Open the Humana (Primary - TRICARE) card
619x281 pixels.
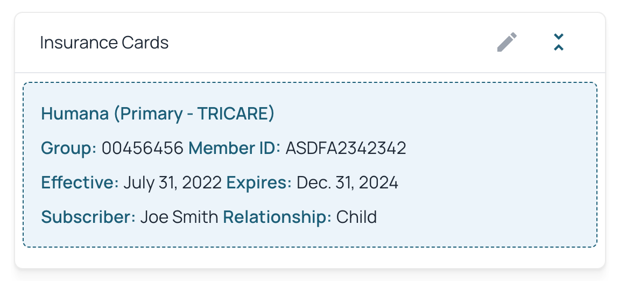[158, 114]
